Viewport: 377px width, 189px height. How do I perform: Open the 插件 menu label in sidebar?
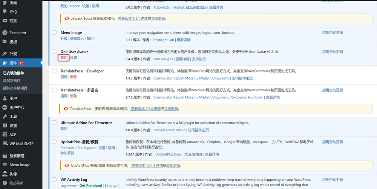(13, 63)
